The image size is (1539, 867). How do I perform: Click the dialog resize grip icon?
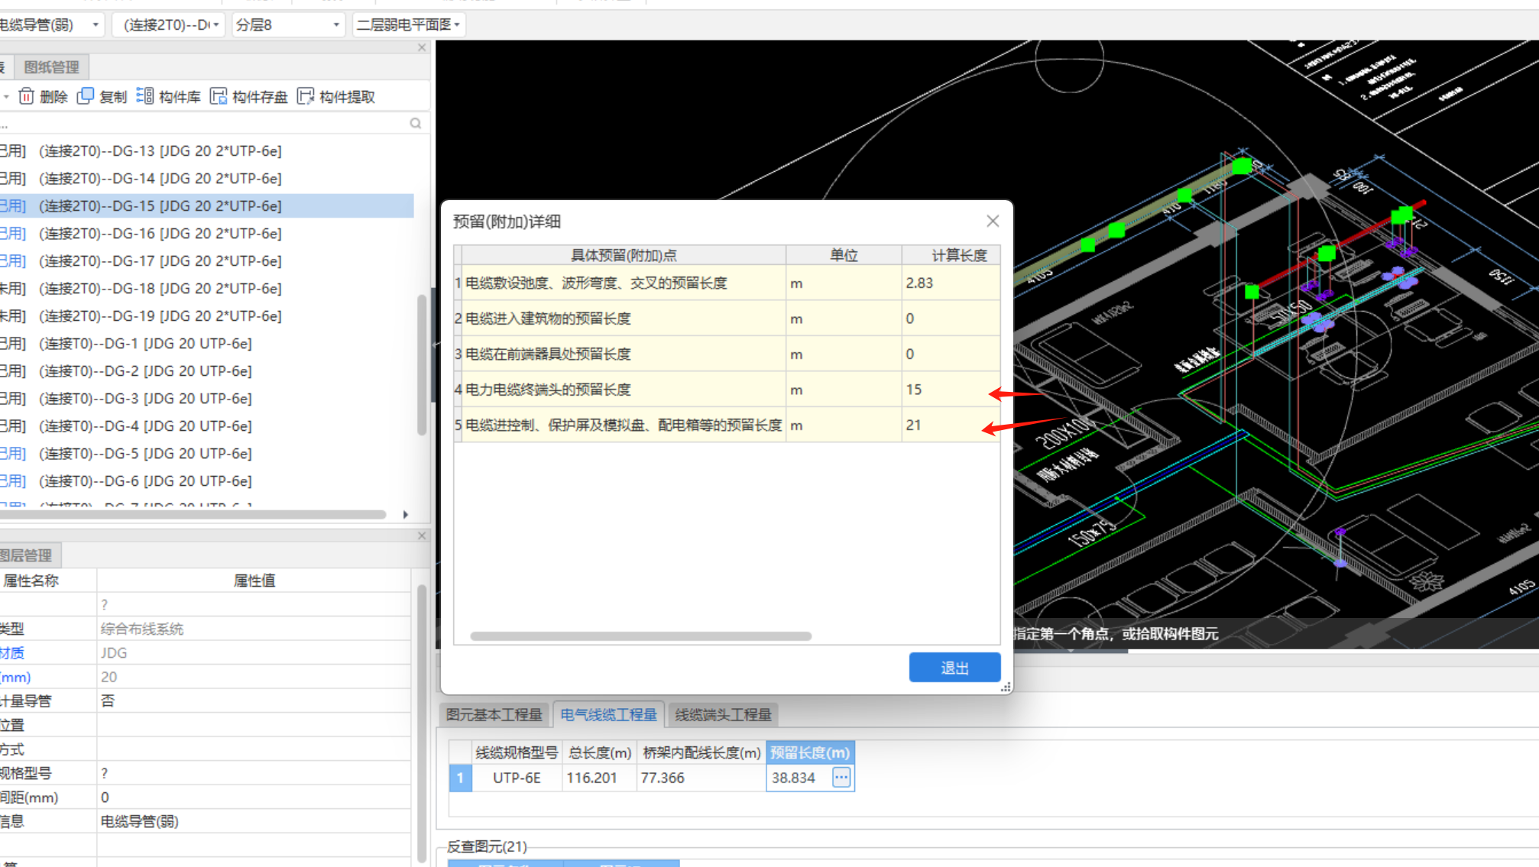pyautogui.click(x=1006, y=687)
